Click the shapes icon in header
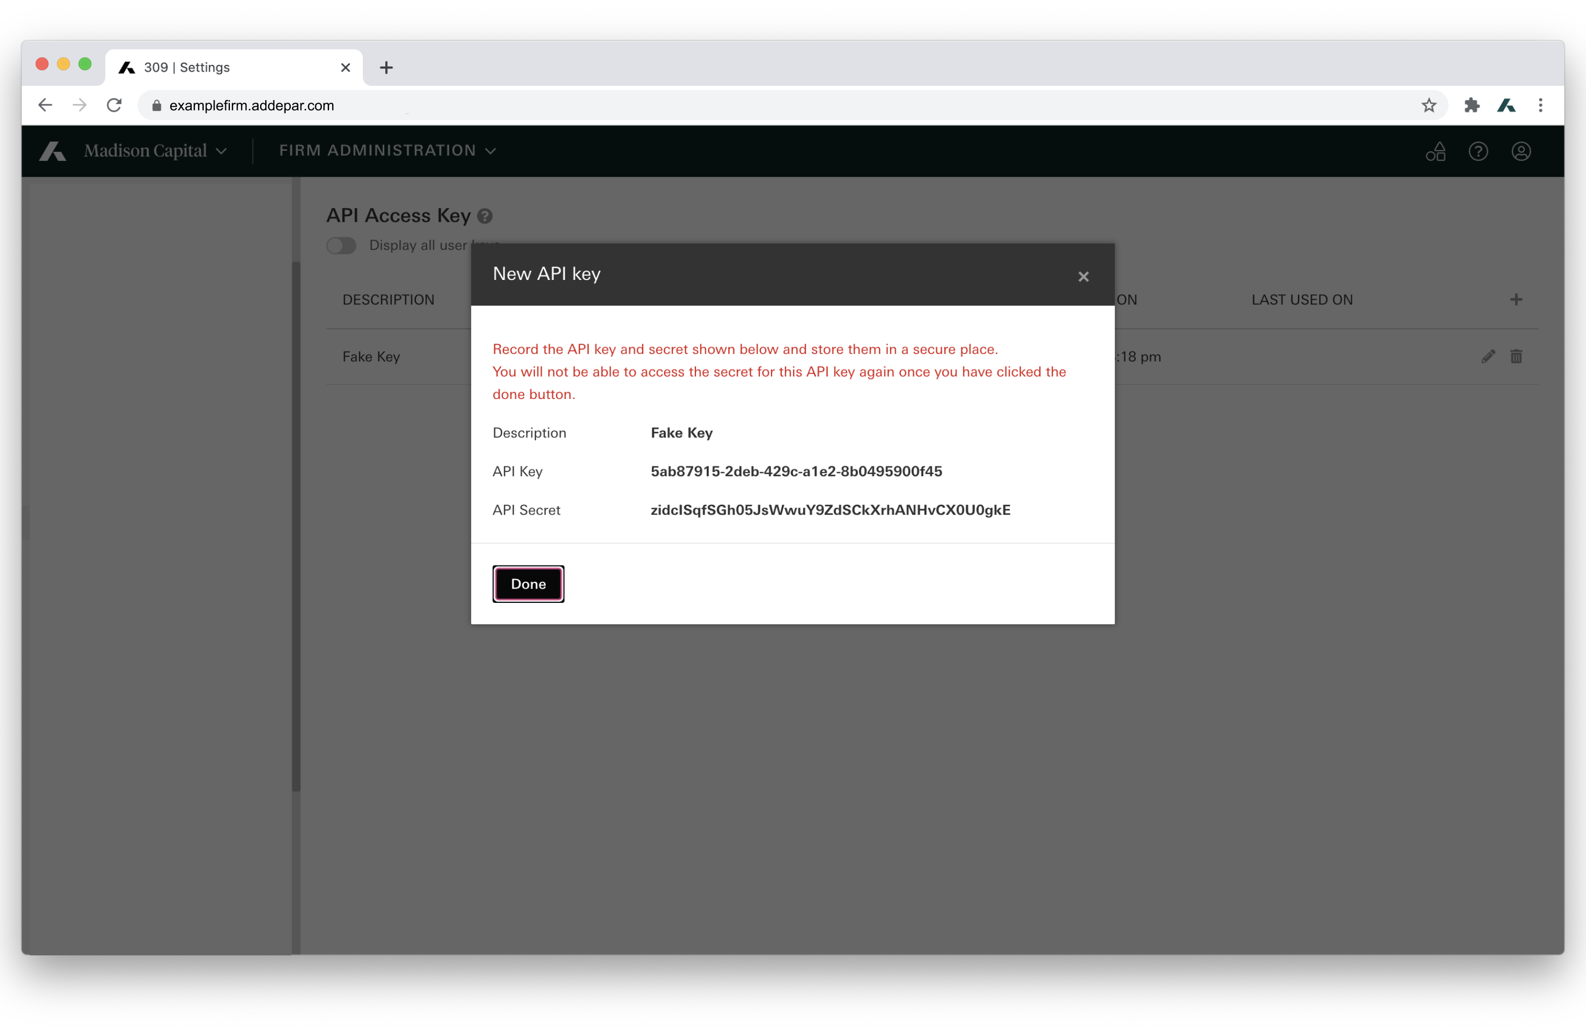This screenshot has width=1586, height=1034. (1435, 151)
